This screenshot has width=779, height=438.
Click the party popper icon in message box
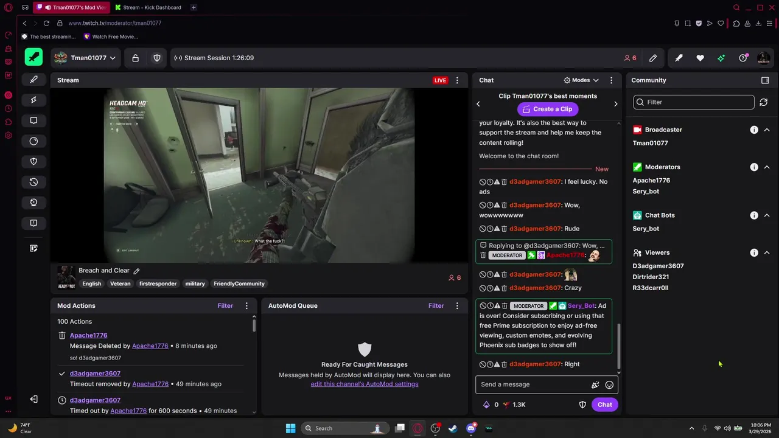click(595, 384)
